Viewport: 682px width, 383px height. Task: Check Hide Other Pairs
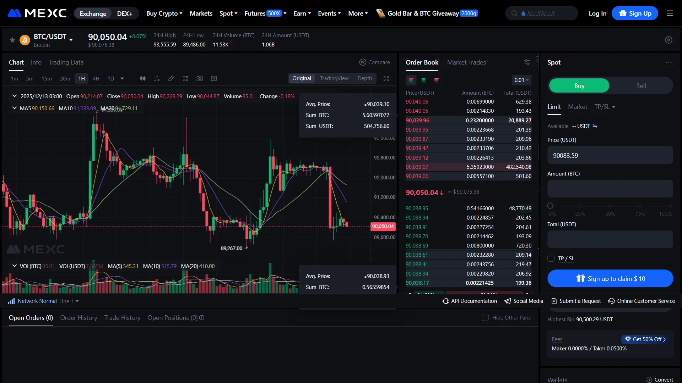pyautogui.click(x=485, y=317)
